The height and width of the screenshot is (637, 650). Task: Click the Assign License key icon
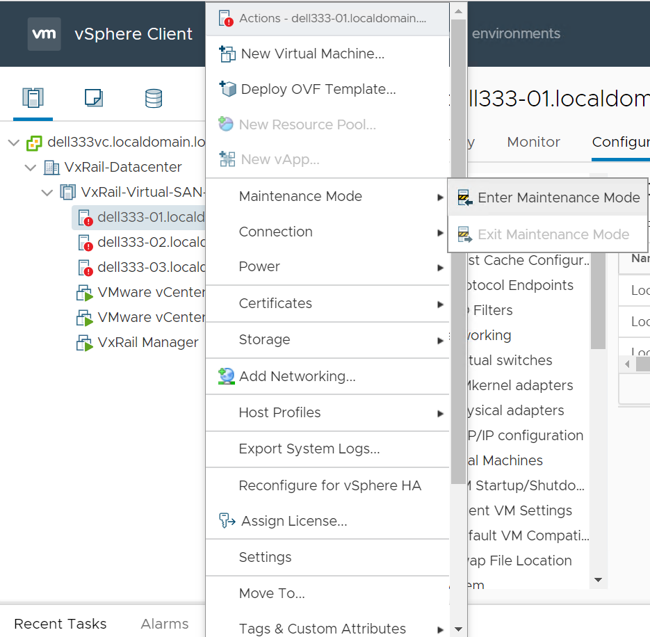(225, 521)
